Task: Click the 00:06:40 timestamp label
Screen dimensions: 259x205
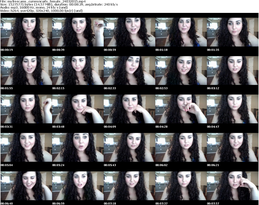Action: click(x=7, y=203)
